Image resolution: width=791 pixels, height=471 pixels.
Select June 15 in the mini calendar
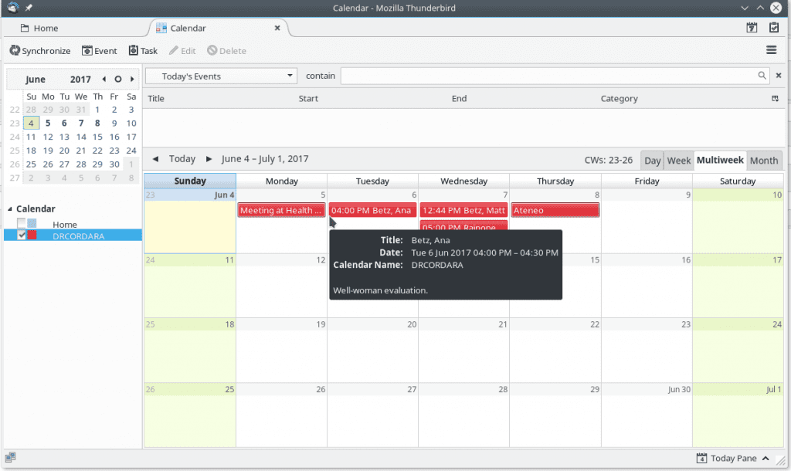[x=97, y=137]
